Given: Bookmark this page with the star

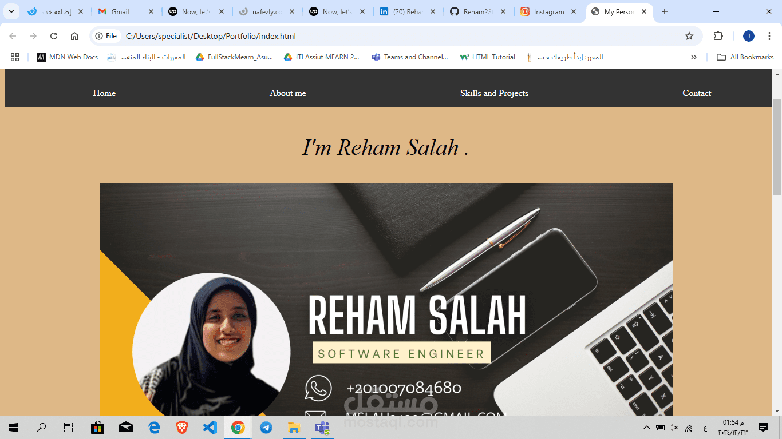Looking at the screenshot, I should (689, 36).
